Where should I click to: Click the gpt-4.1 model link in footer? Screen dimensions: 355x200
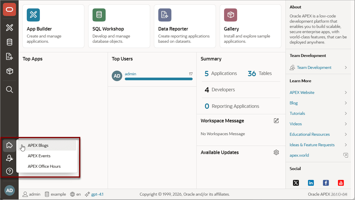(x=97, y=194)
